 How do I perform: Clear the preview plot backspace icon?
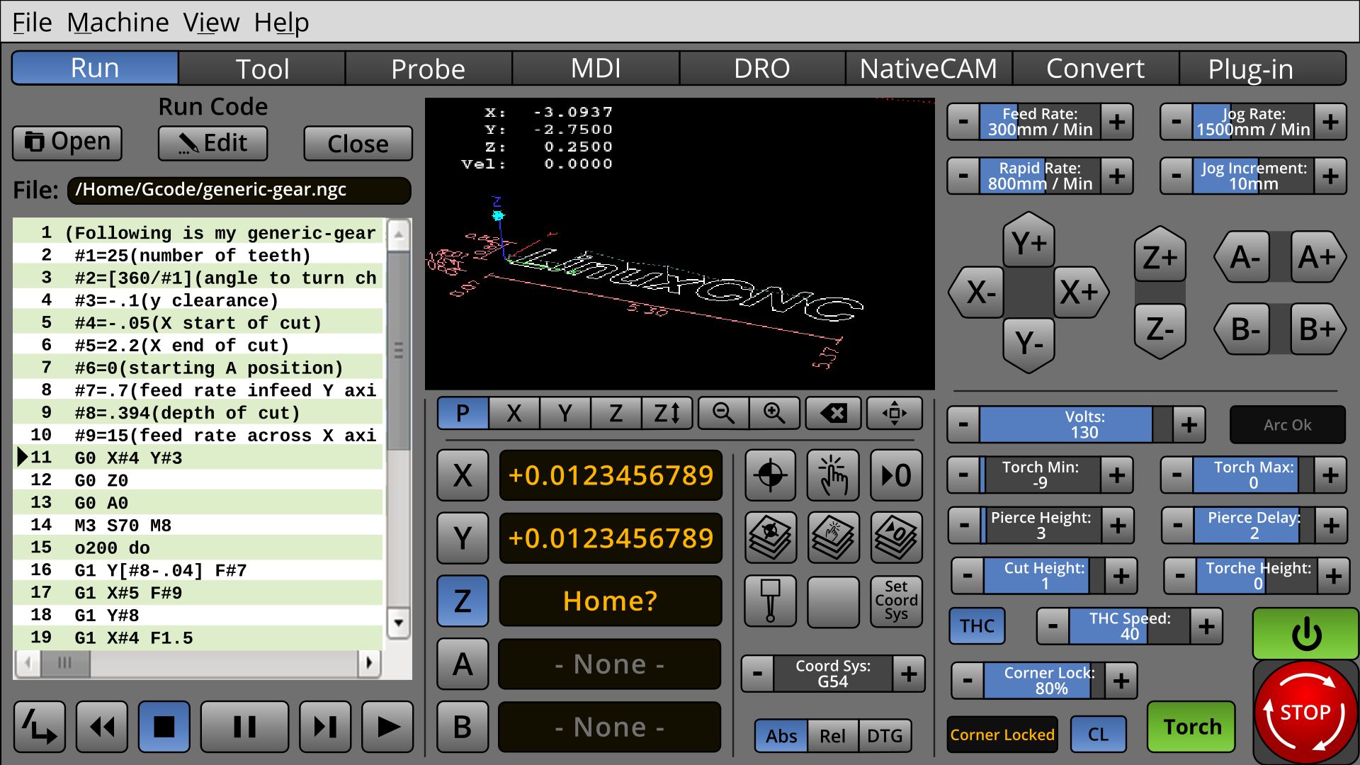click(x=834, y=413)
